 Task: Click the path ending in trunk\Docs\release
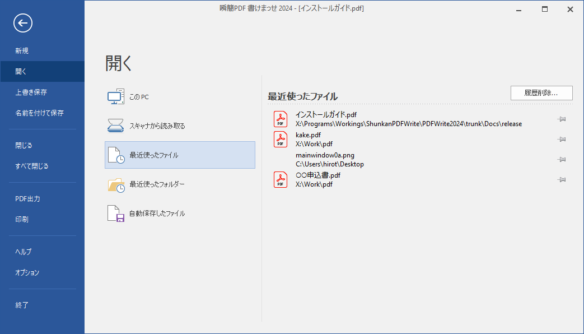(x=409, y=124)
